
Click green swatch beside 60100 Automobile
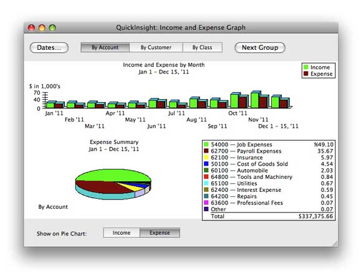206,170
